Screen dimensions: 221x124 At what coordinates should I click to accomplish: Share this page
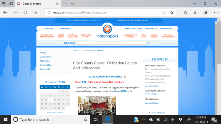206,12
